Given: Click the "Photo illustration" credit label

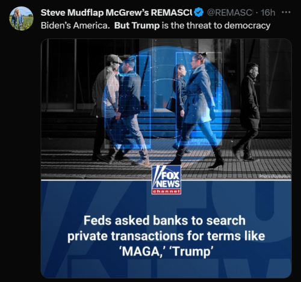Looking at the screenshot, I should coord(275,176).
